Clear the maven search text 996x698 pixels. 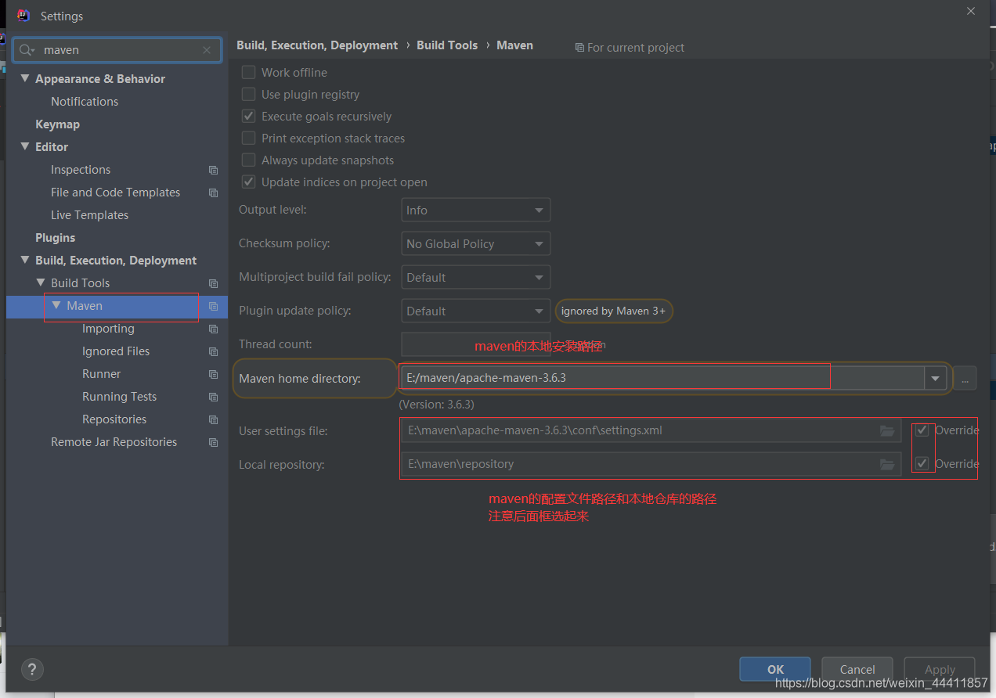tap(207, 50)
